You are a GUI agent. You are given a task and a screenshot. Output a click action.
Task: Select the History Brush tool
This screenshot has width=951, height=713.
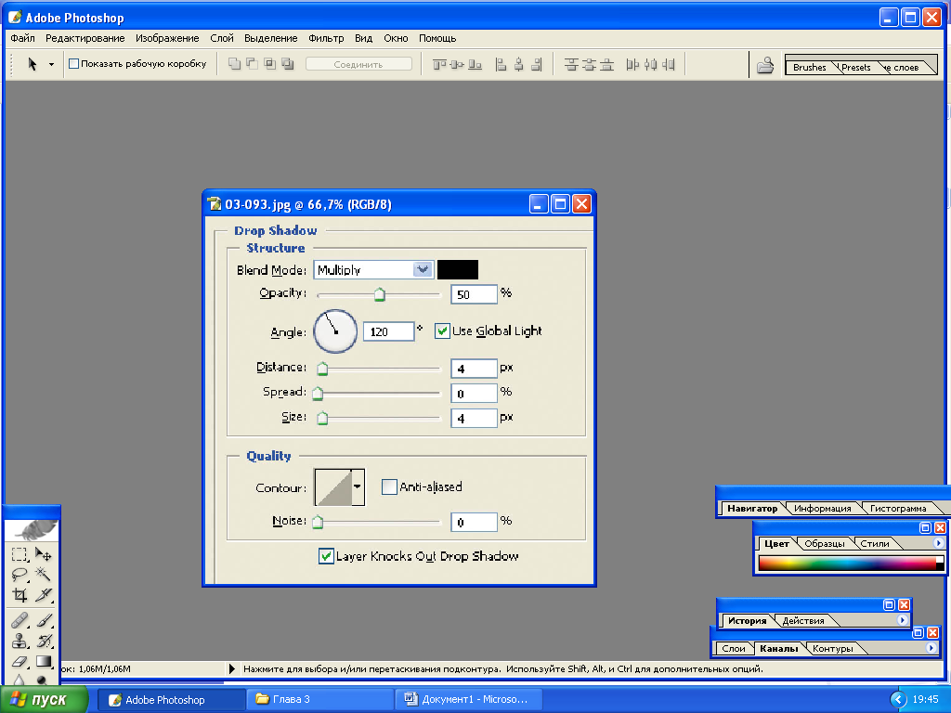(43, 641)
